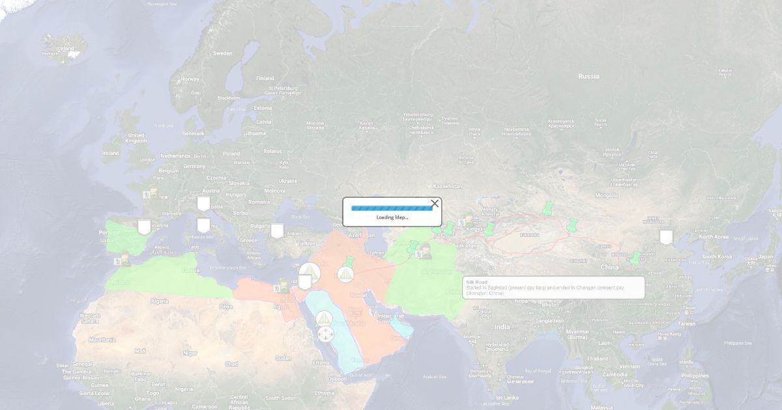Open the person marker in France
782x410 pixels.
[152, 193]
